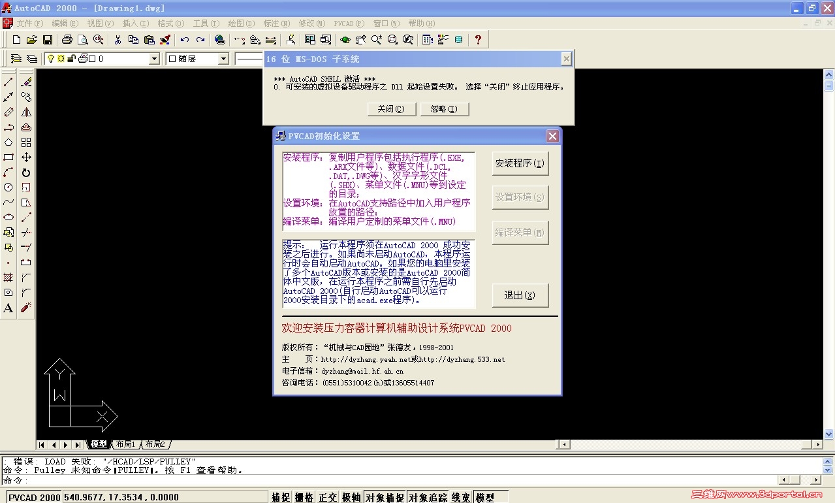The height and width of the screenshot is (503, 835).
Task: Select the Construction Line tool
Action: pyautogui.click(x=8, y=97)
